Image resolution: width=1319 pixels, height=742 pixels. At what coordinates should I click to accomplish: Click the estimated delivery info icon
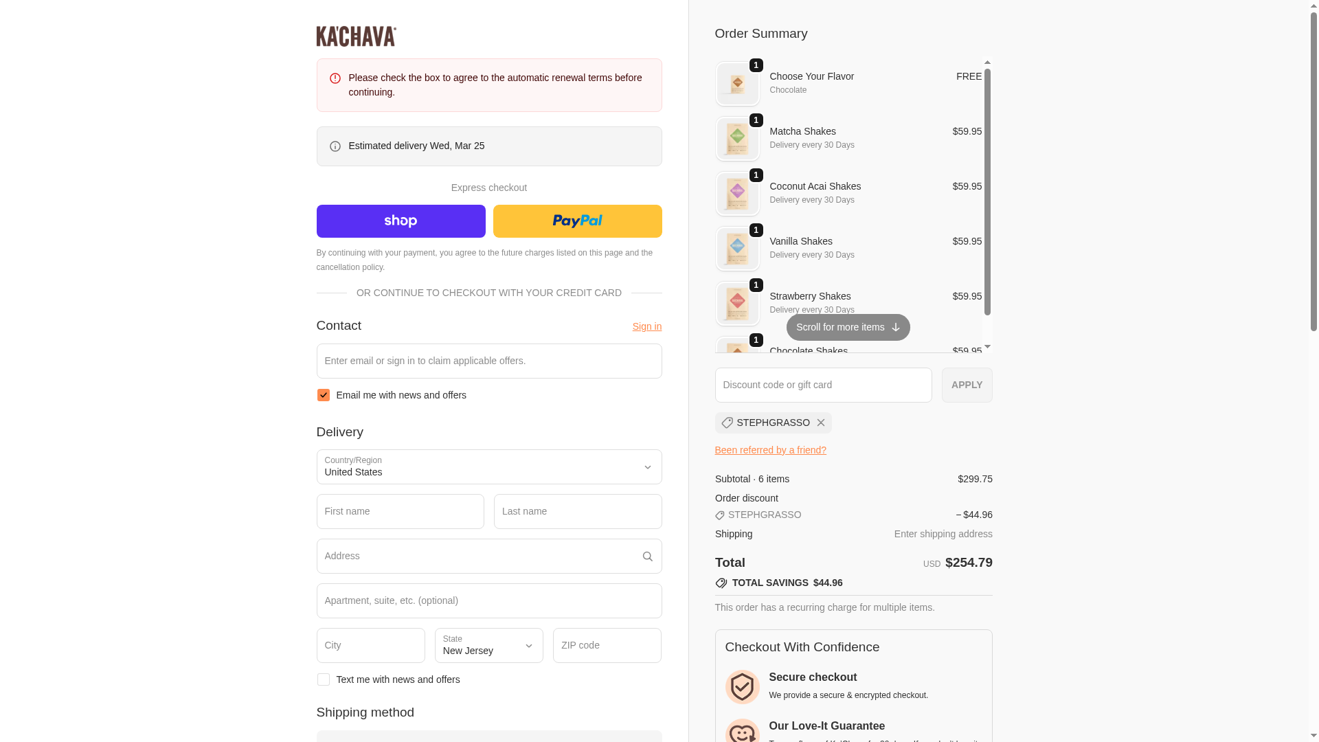335,146
